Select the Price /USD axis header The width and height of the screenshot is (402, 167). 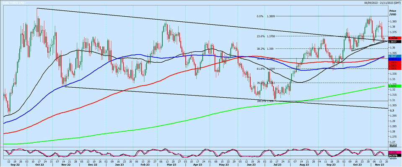coord(392,13)
